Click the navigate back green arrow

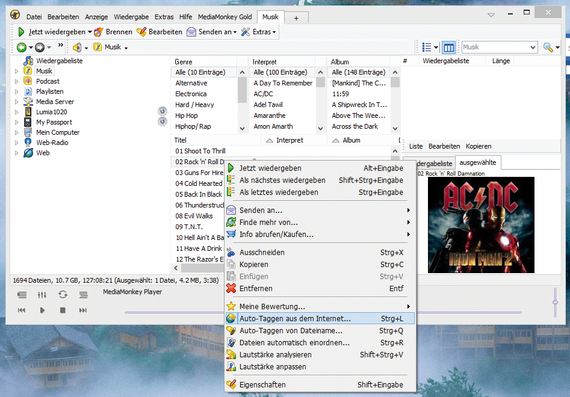tap(22, 47)
